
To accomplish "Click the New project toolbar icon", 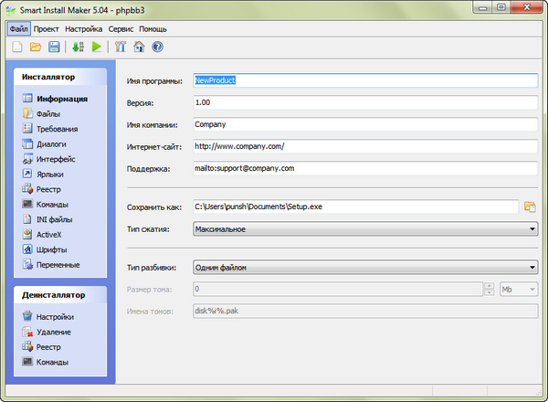I will (17, 47).
